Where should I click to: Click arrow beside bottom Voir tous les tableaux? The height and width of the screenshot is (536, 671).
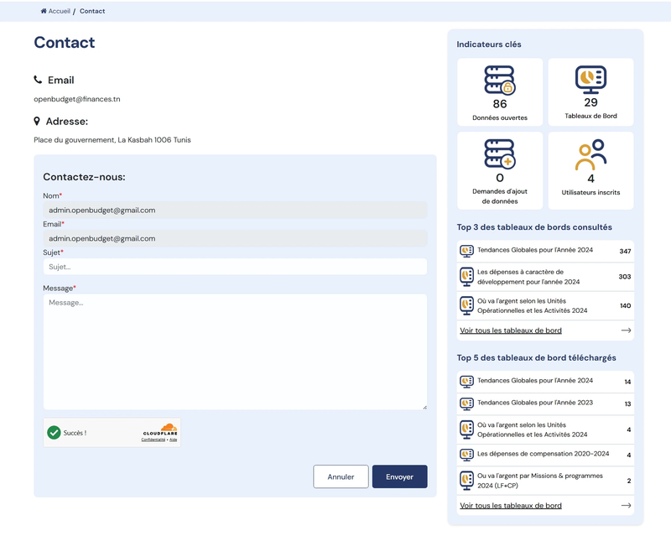pyautogui.click(x=626, y=506)
